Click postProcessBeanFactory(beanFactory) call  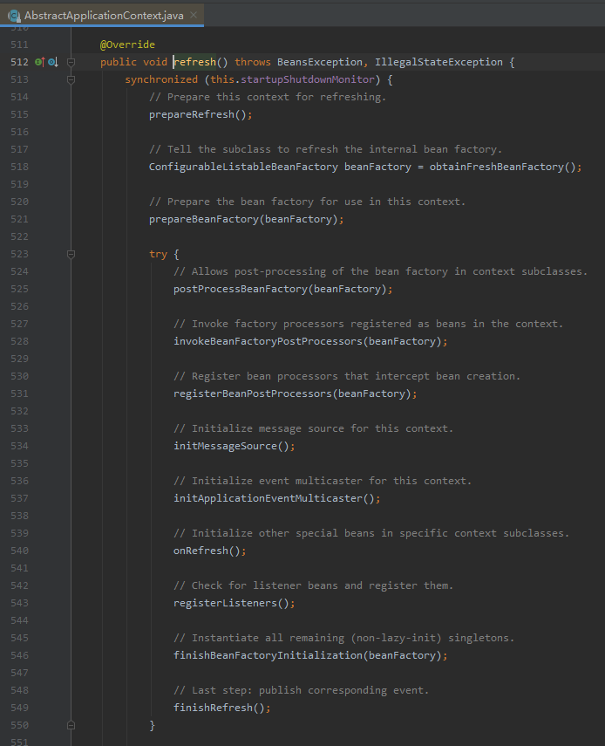[282, 290]
